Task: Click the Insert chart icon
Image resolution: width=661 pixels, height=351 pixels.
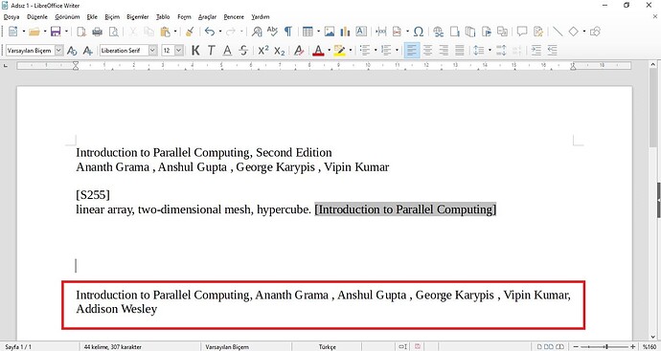Action: point(345,32)
